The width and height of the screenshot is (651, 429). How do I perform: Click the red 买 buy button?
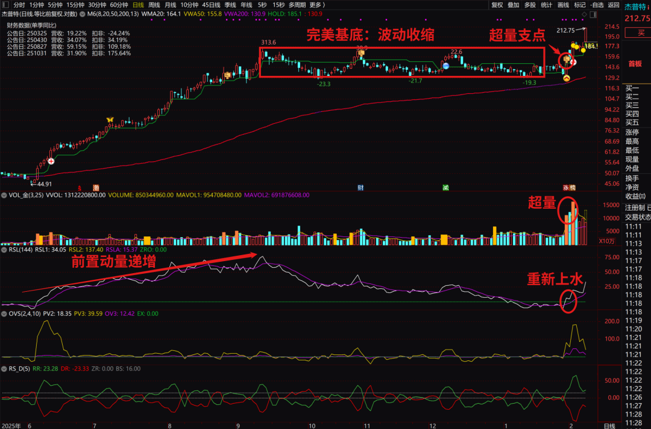point(638,32)
